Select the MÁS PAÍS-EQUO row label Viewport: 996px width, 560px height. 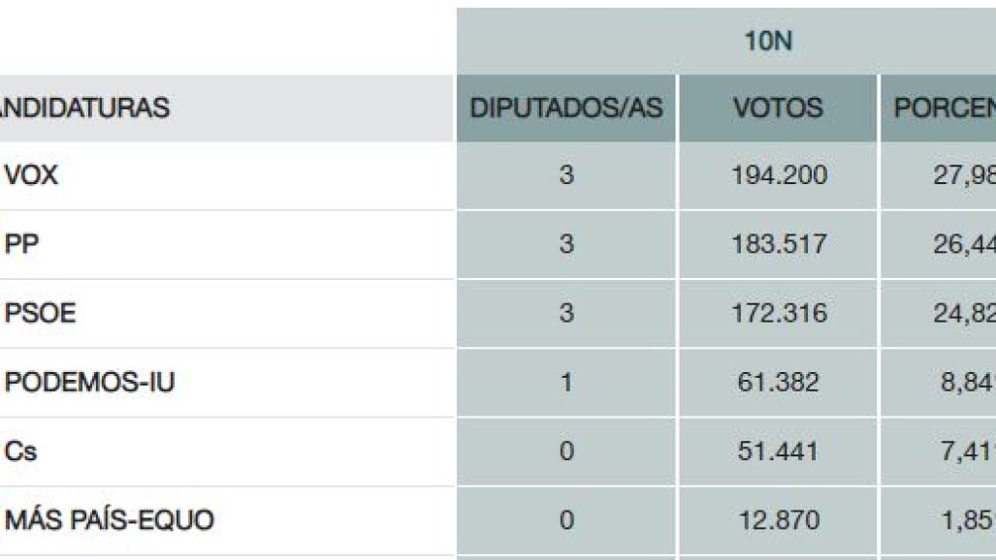(x=110, y=521)
